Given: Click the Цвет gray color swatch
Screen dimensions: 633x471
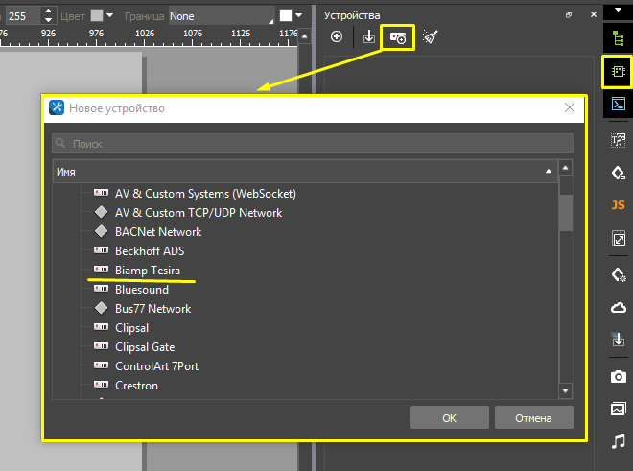Looking at the screenshot, I should pos(97,16).
